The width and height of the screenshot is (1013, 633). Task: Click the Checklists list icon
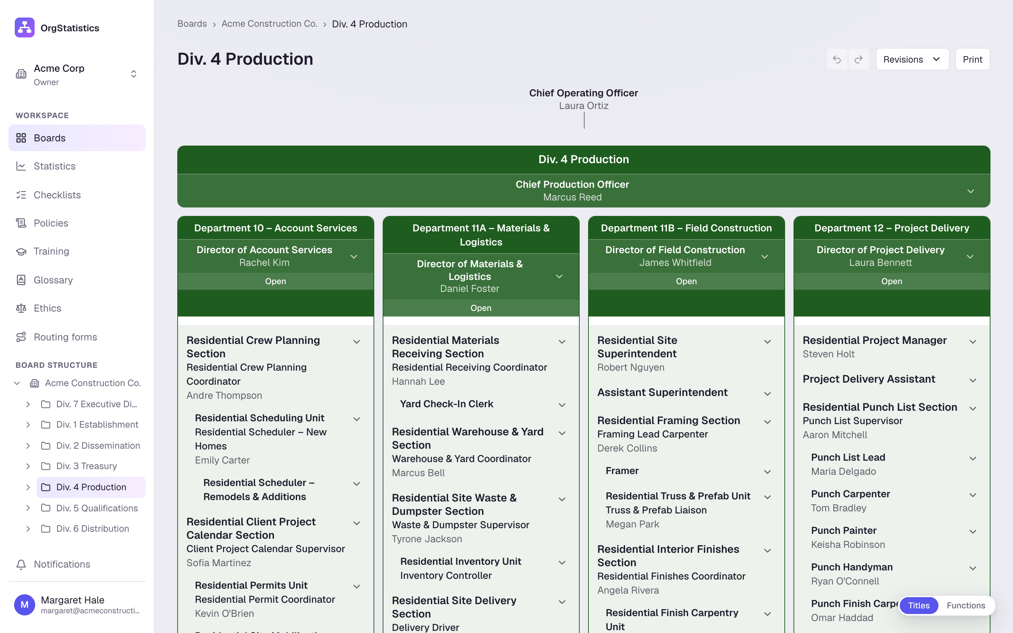tap(21, 195)
